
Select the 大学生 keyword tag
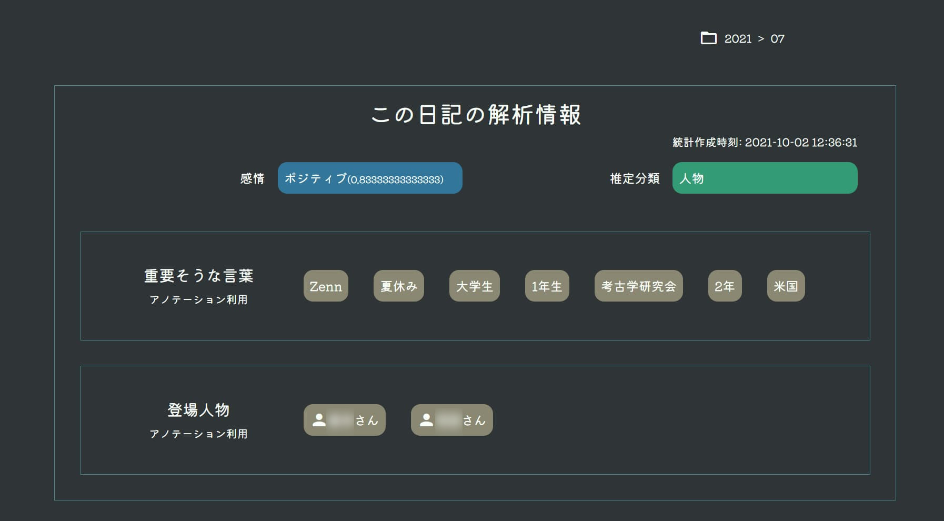pyautogui.click(x=474, y=286)
